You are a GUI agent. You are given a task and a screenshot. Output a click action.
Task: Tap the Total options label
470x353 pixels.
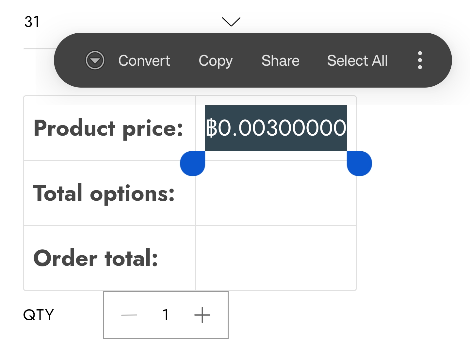click(x=104, y=193)
